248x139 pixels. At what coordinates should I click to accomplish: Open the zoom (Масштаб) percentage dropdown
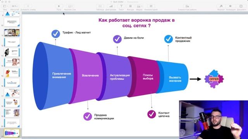tap(15, 6)
